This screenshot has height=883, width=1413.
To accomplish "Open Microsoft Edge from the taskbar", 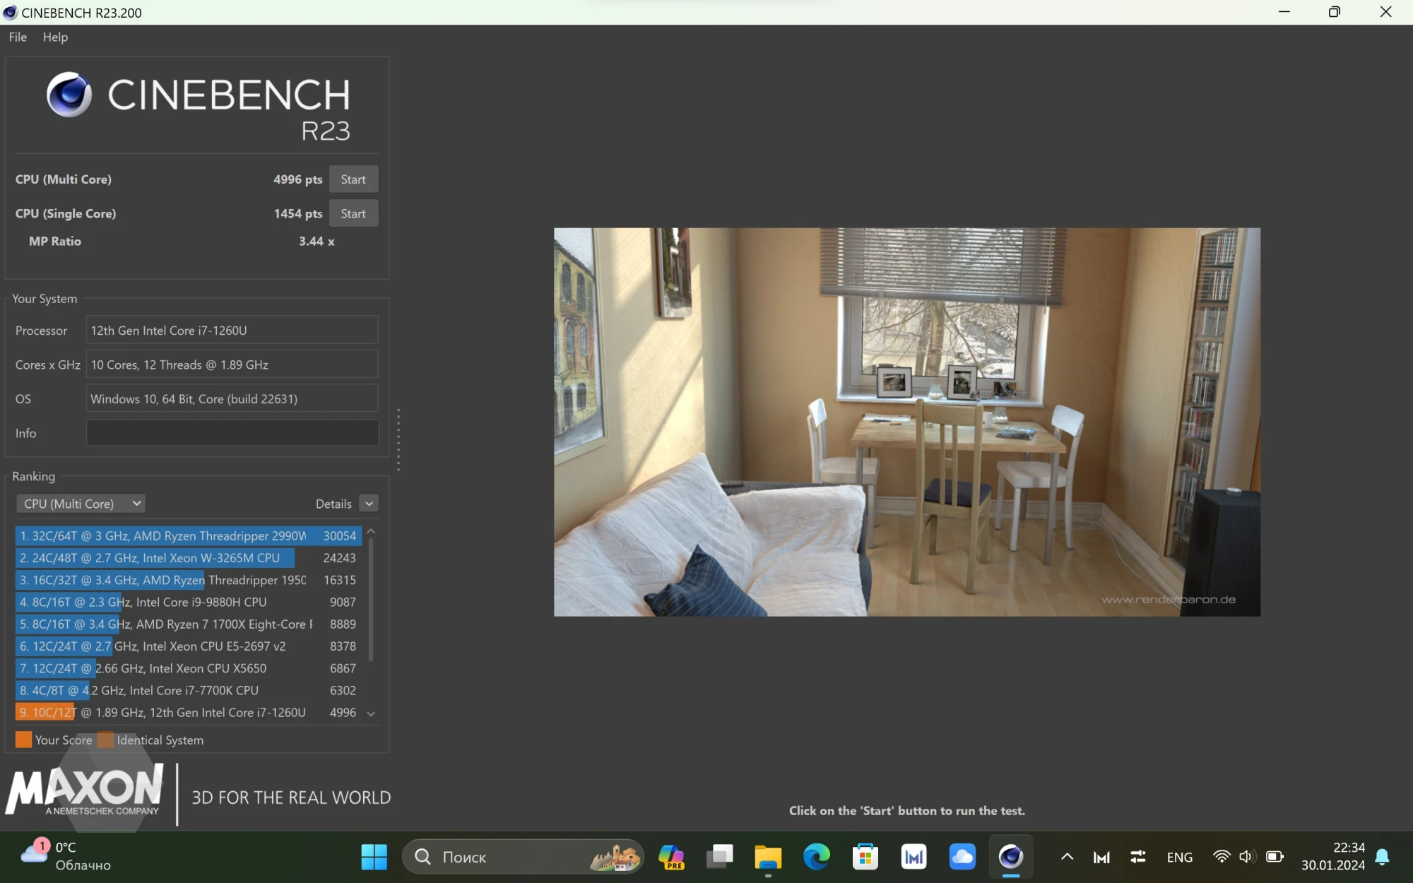I will 816,856.
